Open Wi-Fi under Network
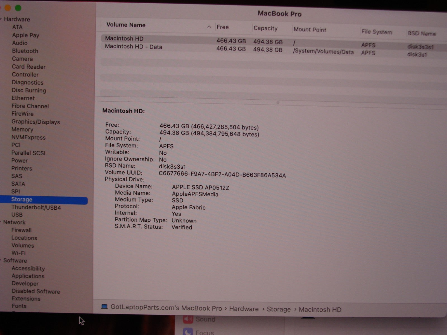The width and height of the screenshot is (447, 335). pos(18,253)
